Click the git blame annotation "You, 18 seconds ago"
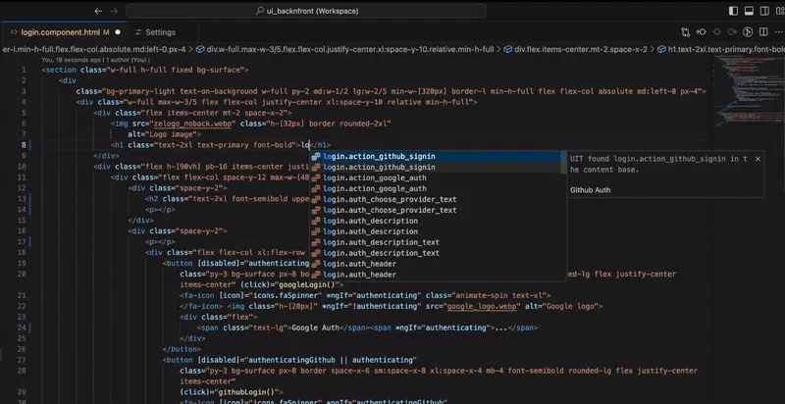785x404 pixels. (x=70, y=60)
